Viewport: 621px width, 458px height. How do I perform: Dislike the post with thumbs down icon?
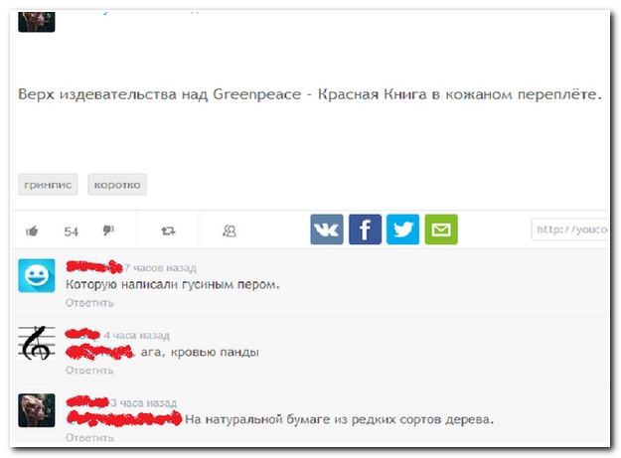[x=108, y=229]
